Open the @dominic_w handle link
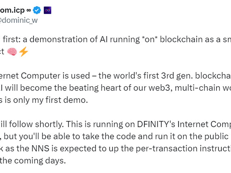 pyautogui.click(x=19, y=20)
